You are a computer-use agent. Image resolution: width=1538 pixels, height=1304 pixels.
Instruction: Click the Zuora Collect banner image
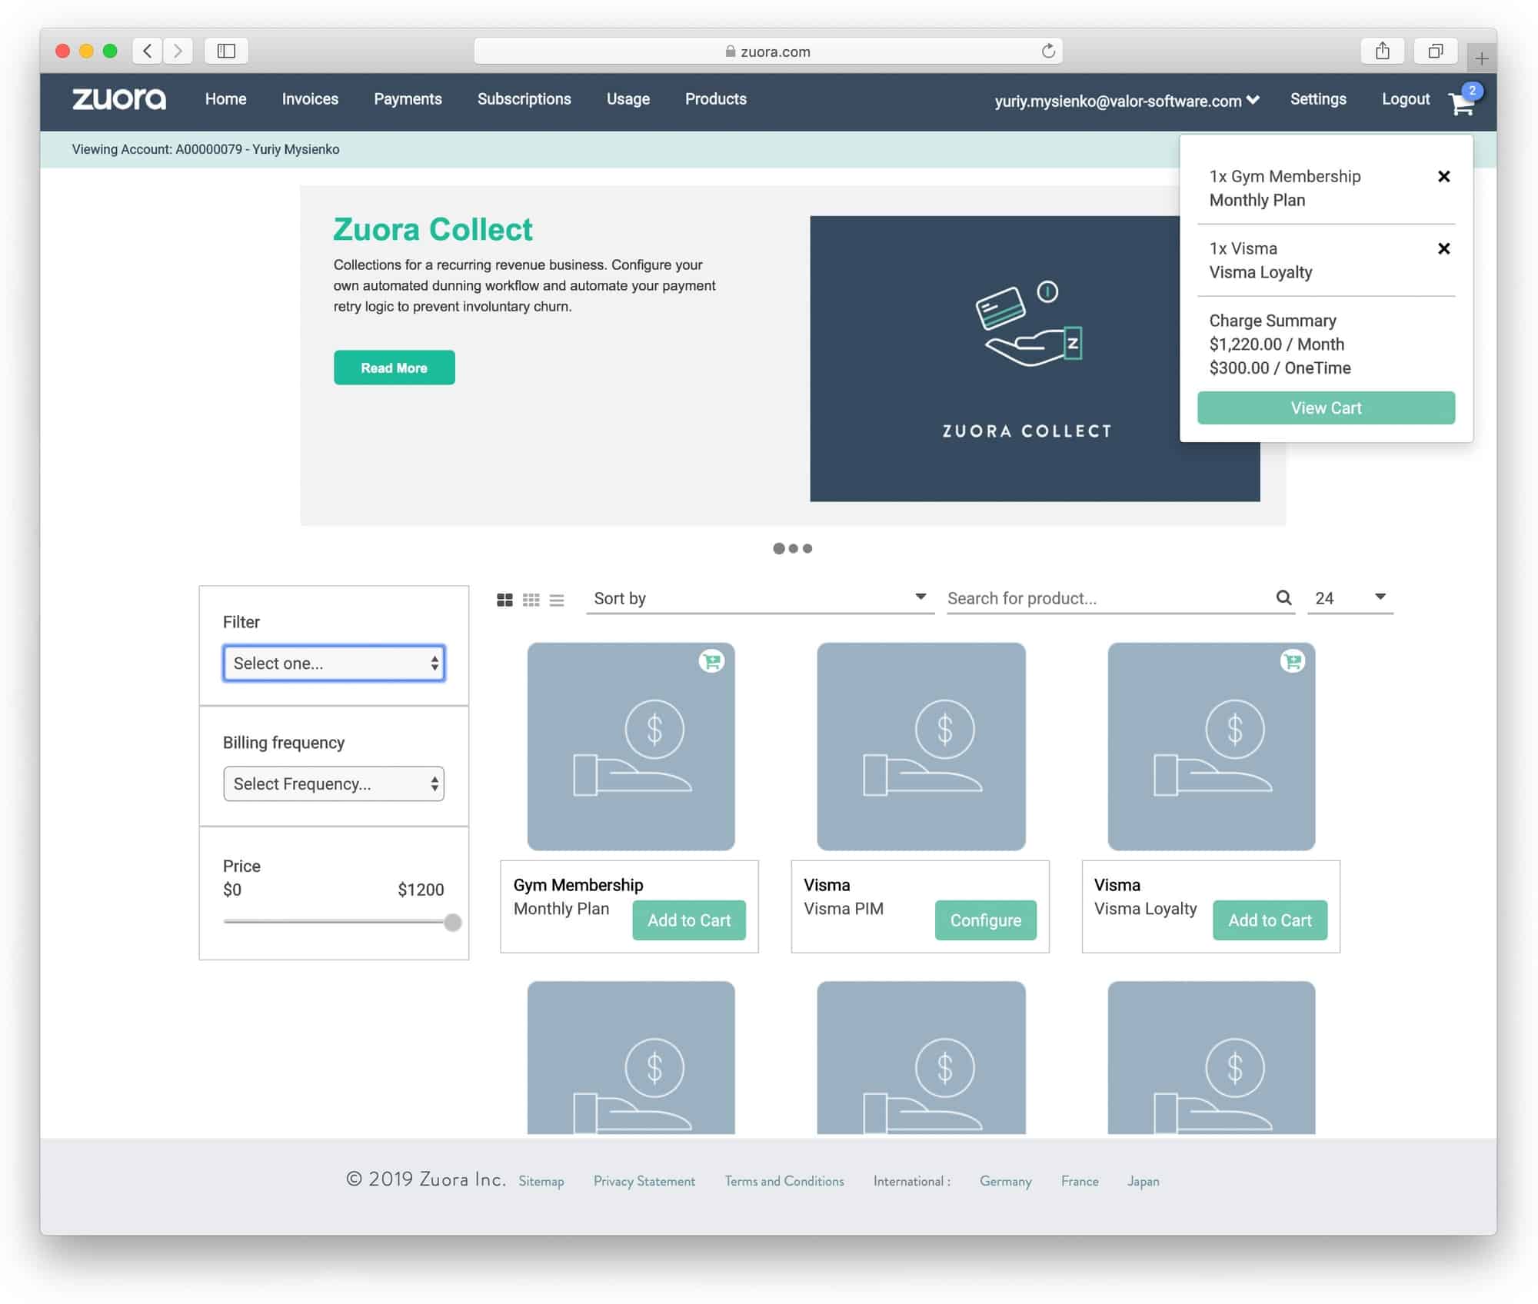(x=1034, y=358)
